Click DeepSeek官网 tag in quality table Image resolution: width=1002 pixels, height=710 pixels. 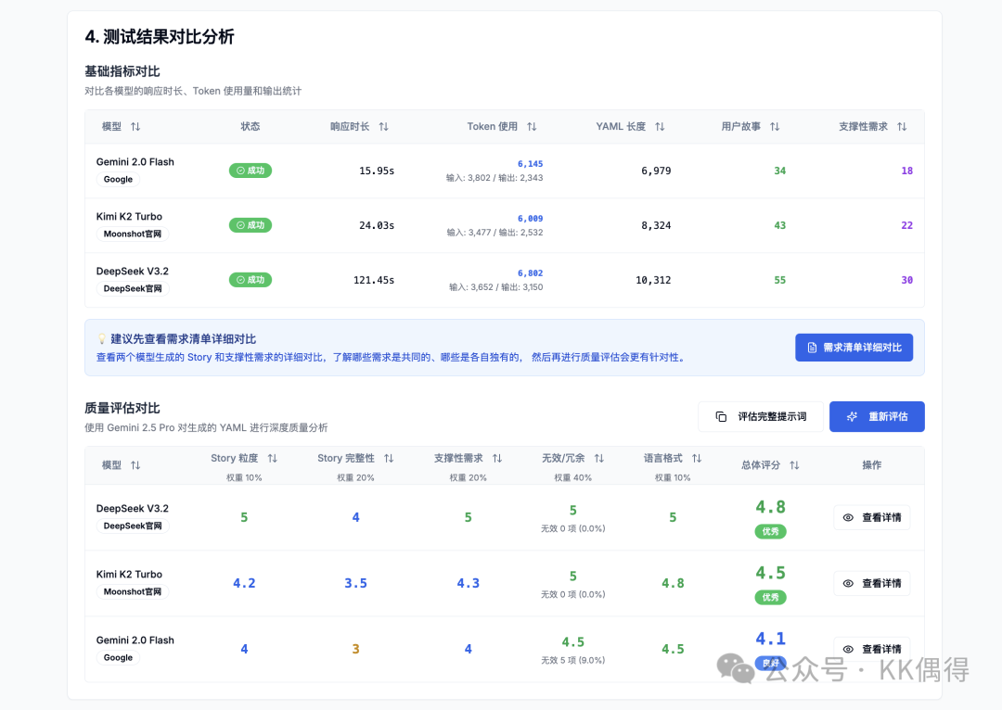point(133,526)
